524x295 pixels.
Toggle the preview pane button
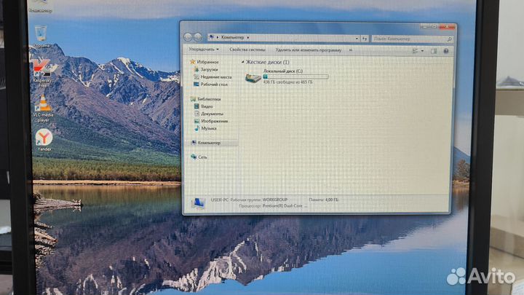(434, 50)
